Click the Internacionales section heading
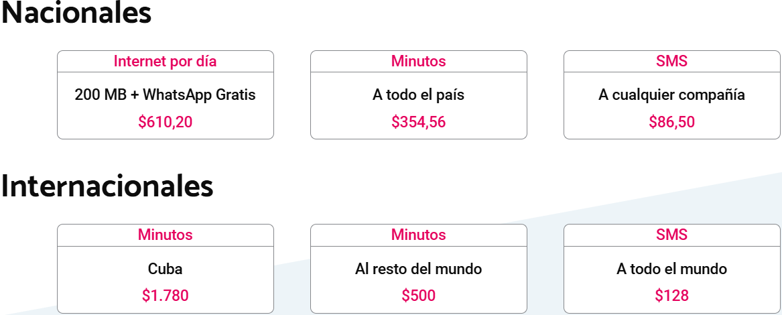This screenshot has height=315, width=782. [107, 187]
